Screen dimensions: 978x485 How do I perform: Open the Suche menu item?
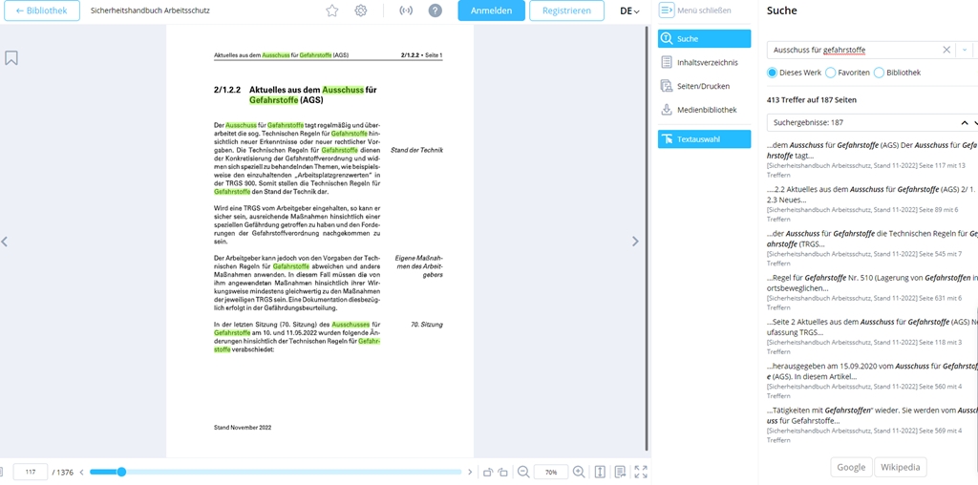(704, 38)
